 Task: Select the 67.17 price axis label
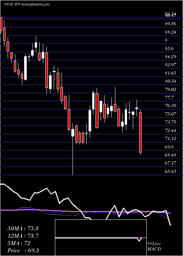pos(171,163)
